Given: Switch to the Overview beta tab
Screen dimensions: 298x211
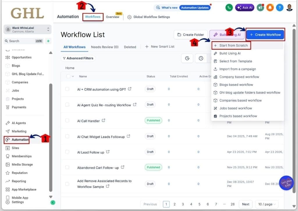Looking at the screenshot, I should click(x=113, y=17).
